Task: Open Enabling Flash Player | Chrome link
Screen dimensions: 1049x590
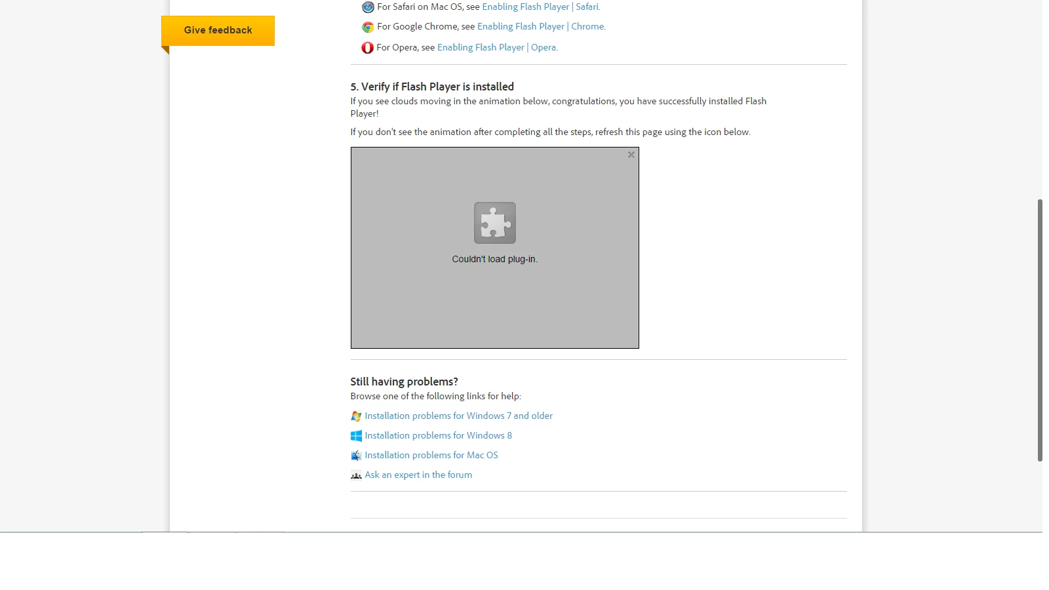Action: tap(541, 26)
